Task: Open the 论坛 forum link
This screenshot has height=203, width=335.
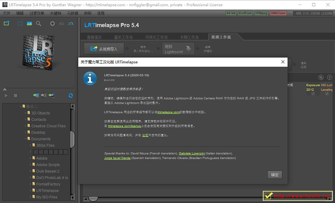Action: pyautogui.click(x=145, y=135)
